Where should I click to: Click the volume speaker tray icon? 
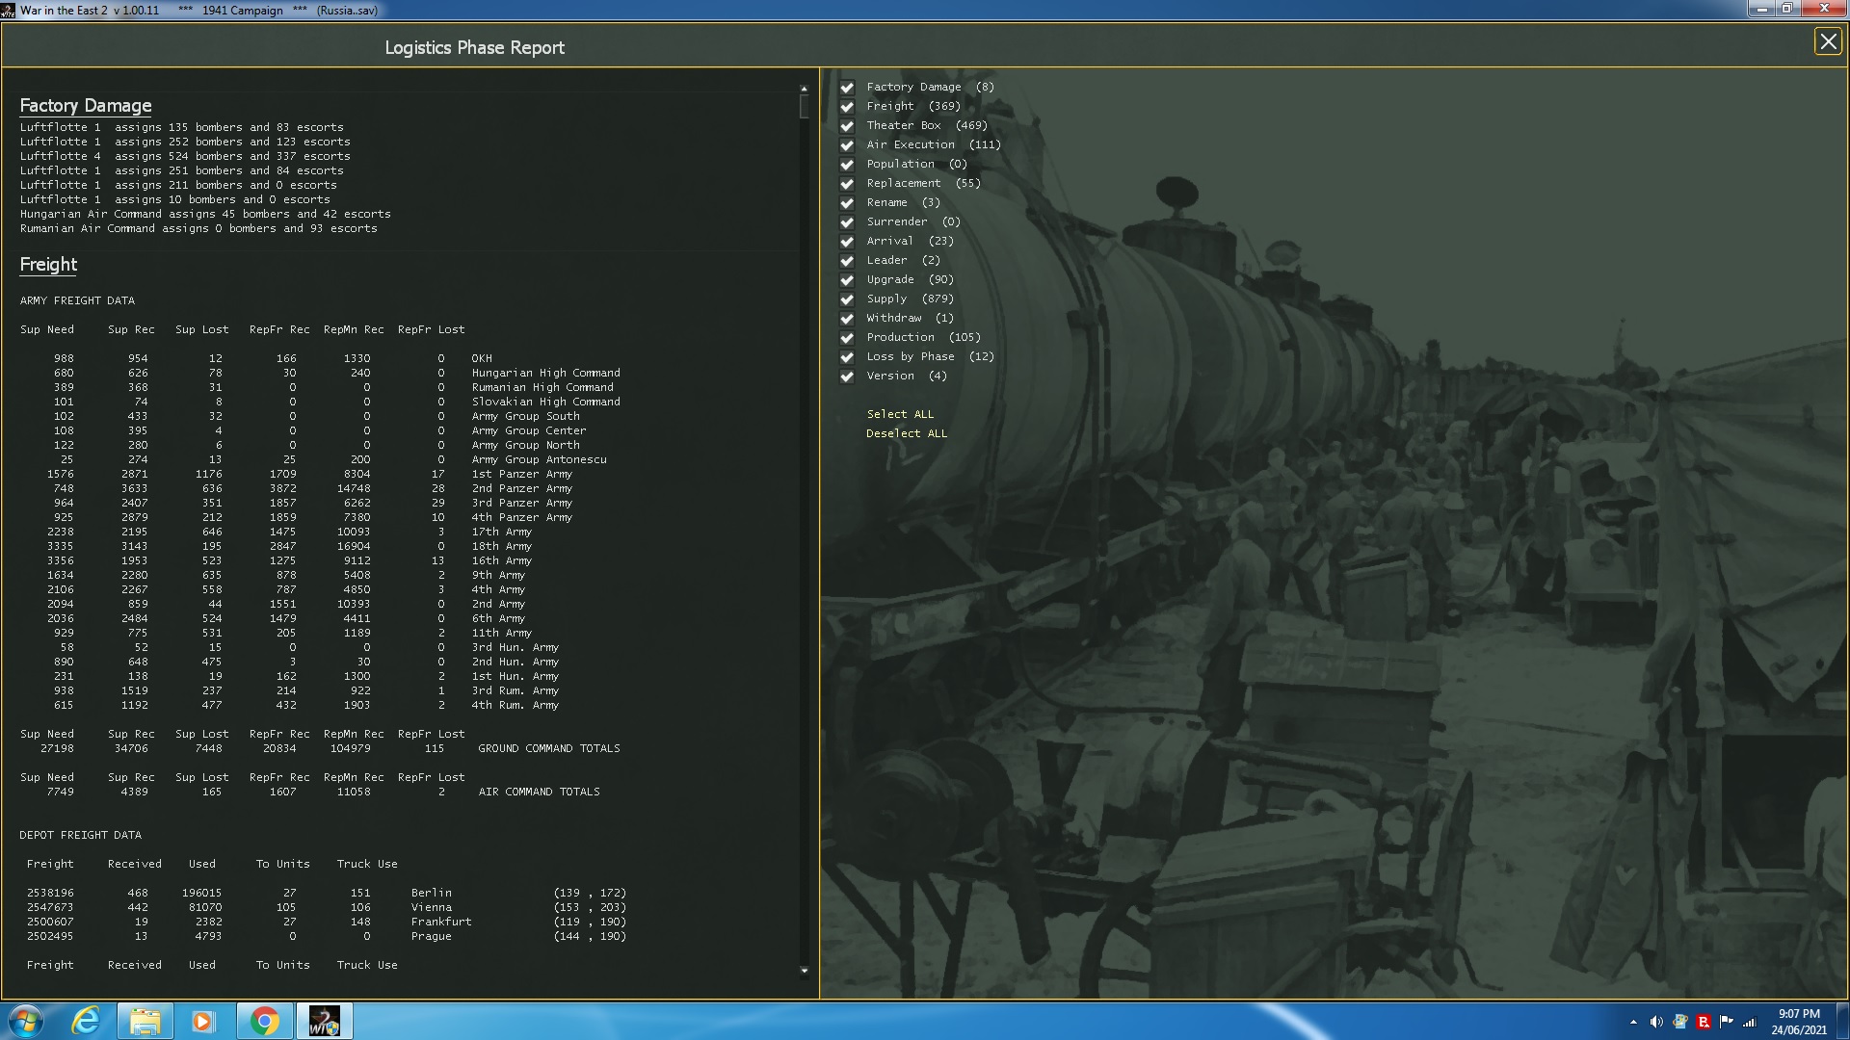pos(1656,1022)
